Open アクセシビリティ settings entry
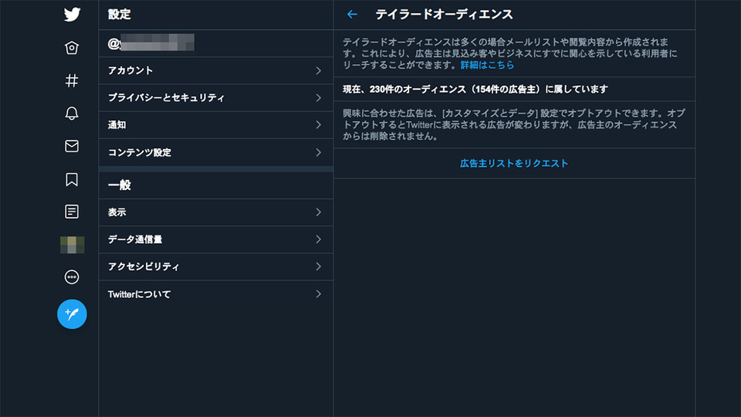The width and height of the screenshot is (741, 417). pyautogui.click(x=216, y=266)
